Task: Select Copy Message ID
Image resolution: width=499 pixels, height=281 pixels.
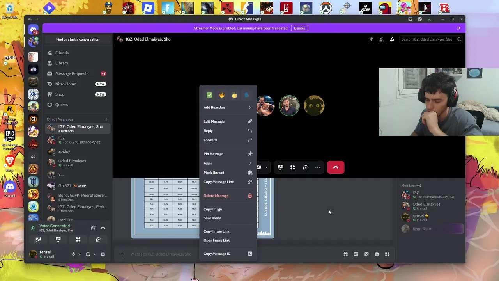Action: pyautogui.click(x=228, y=254)
